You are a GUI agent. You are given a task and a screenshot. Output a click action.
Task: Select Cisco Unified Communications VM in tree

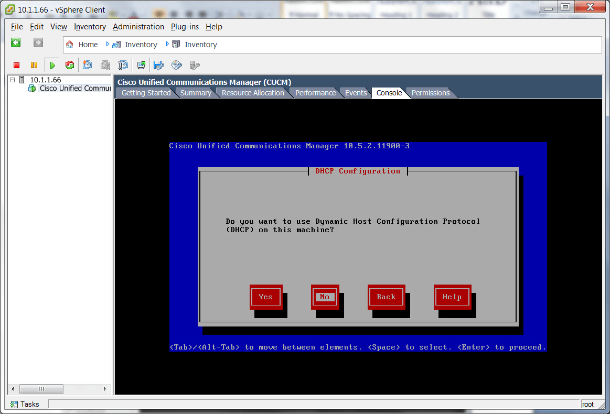pyautogui.click(x=75, y=88)
